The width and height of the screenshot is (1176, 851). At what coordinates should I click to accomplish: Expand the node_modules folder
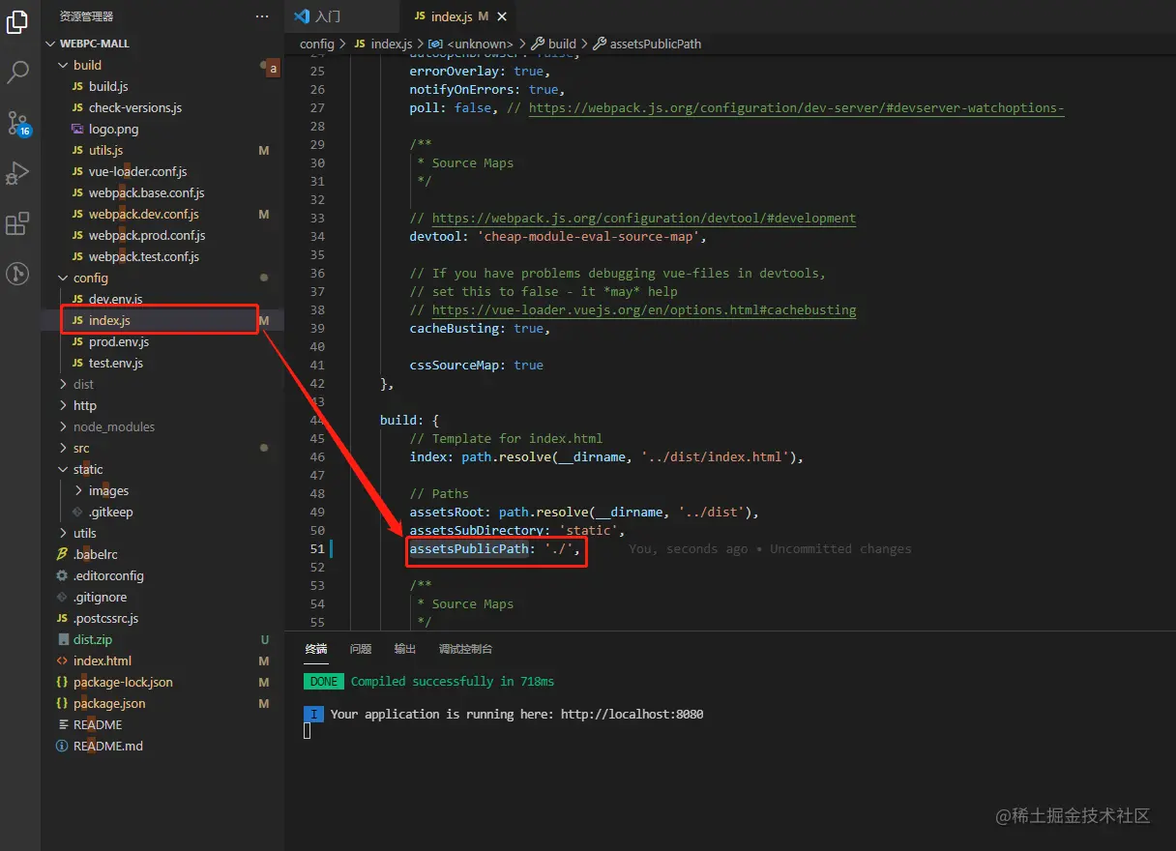(x=113, y=426)
